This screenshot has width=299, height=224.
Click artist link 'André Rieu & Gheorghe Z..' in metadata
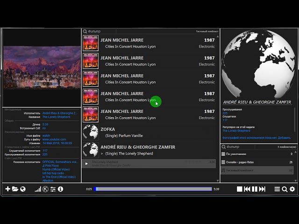click(x=60, y=113)
